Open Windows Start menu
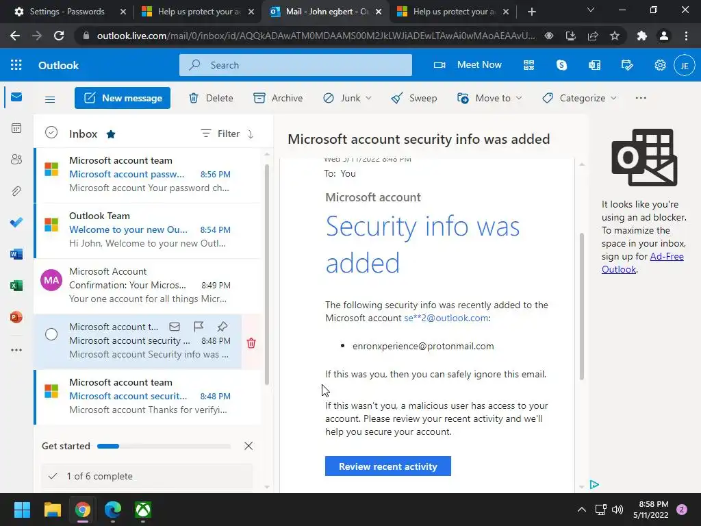This screenshot has height=526, width=701. coord(22,510)
